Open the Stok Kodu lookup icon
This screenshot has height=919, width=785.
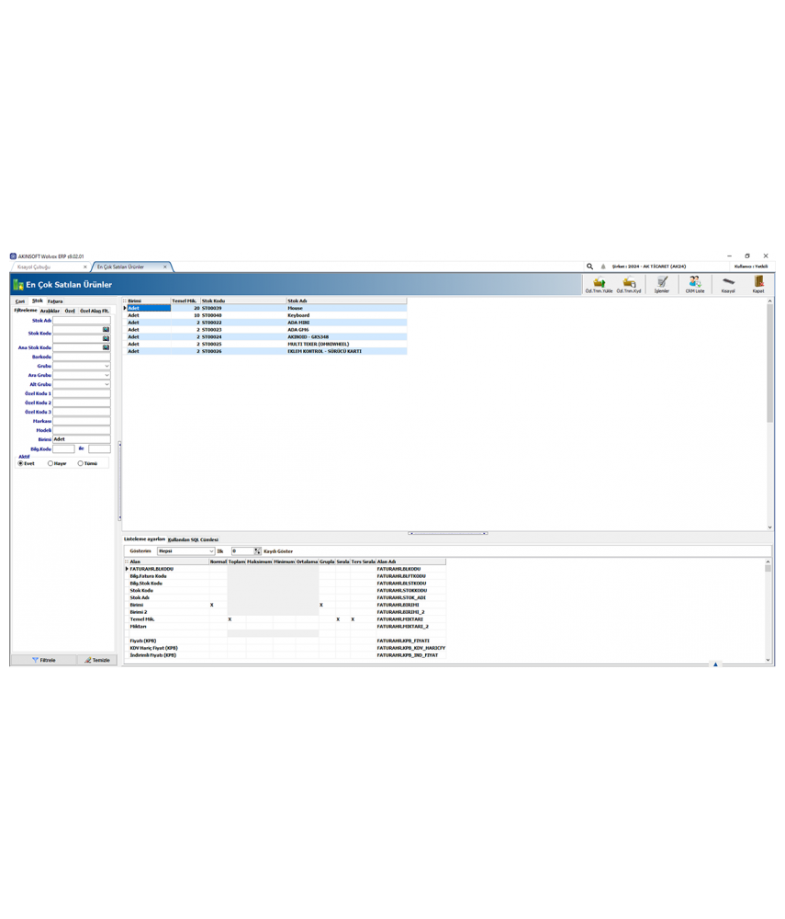click(x=107, y=330)
